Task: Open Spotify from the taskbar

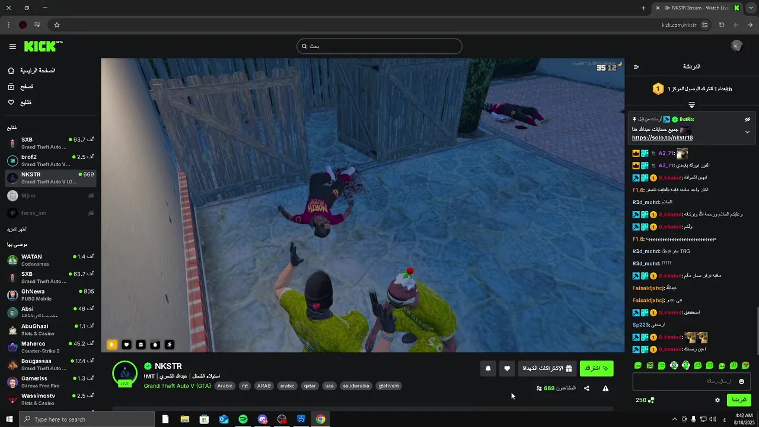Action: 243,419
